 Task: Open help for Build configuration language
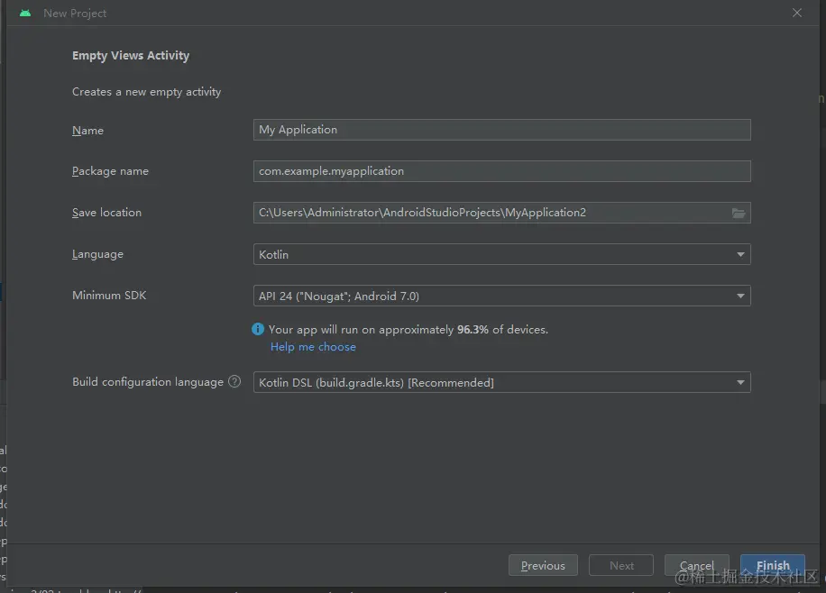[x=234, y=382]
